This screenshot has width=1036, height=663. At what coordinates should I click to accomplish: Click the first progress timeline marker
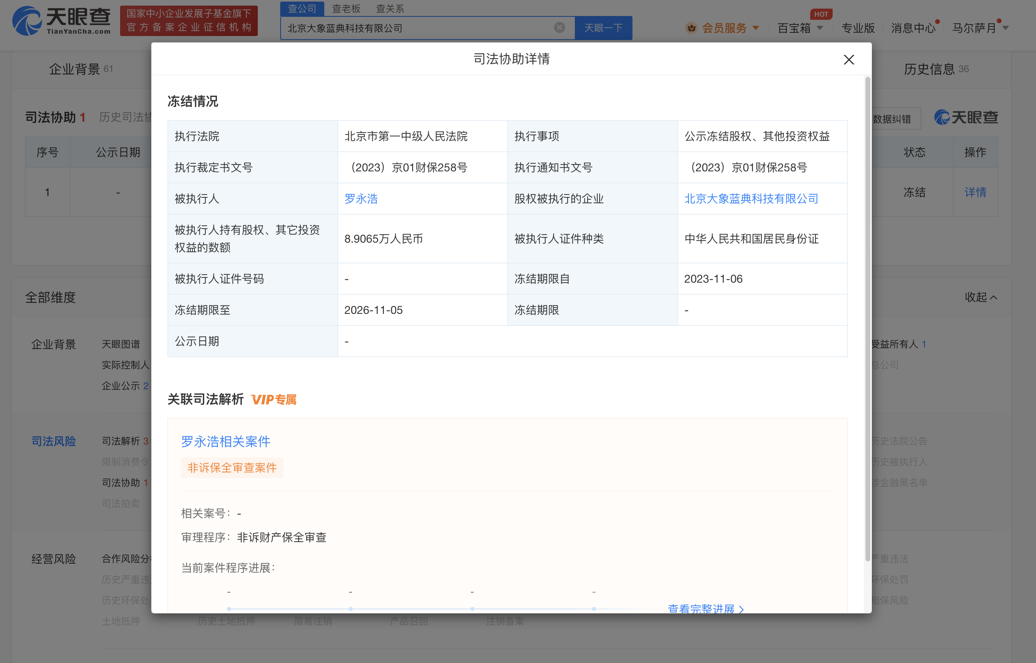(229, 609)
